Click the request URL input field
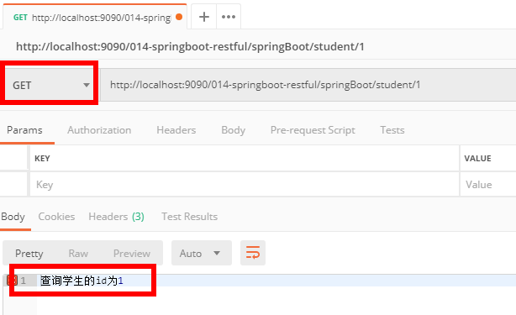 point(308,85)
